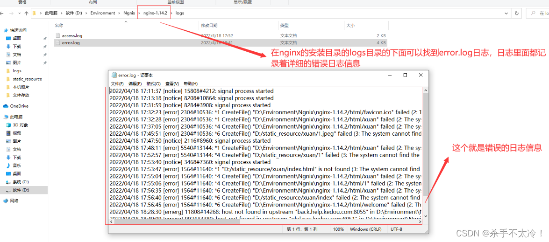
Task: Click log line mentioning favicon.ico
Action: (x=266, y=112)
